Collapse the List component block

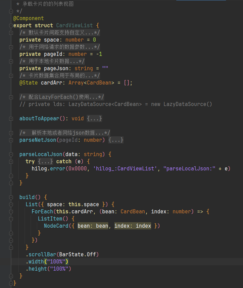pos(11,204)
